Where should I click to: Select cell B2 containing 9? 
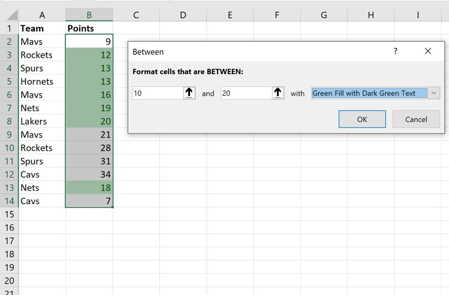coord(89,41)
